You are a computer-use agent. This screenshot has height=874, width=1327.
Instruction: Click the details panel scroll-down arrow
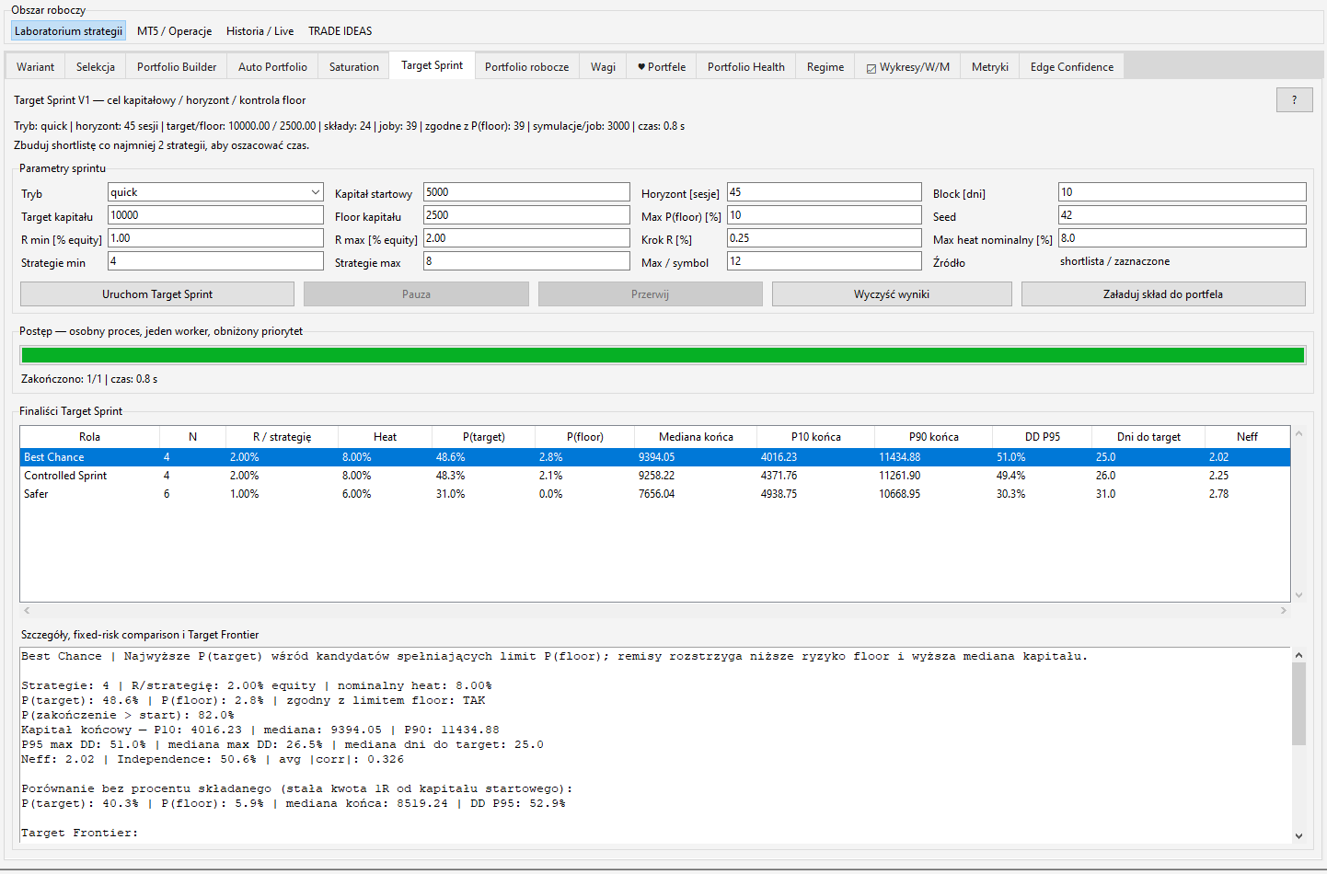click(1298, 836)
